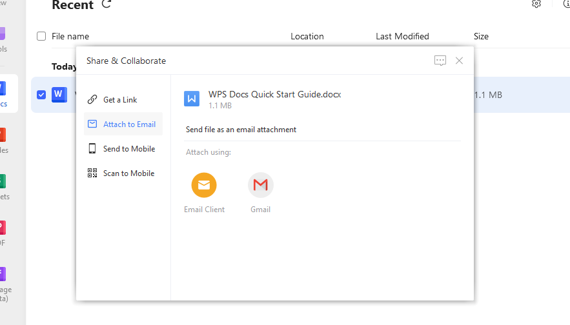Click the envelope icon beside Attach to Email
Screen dimensions: 570x325
tap(92, 124)
